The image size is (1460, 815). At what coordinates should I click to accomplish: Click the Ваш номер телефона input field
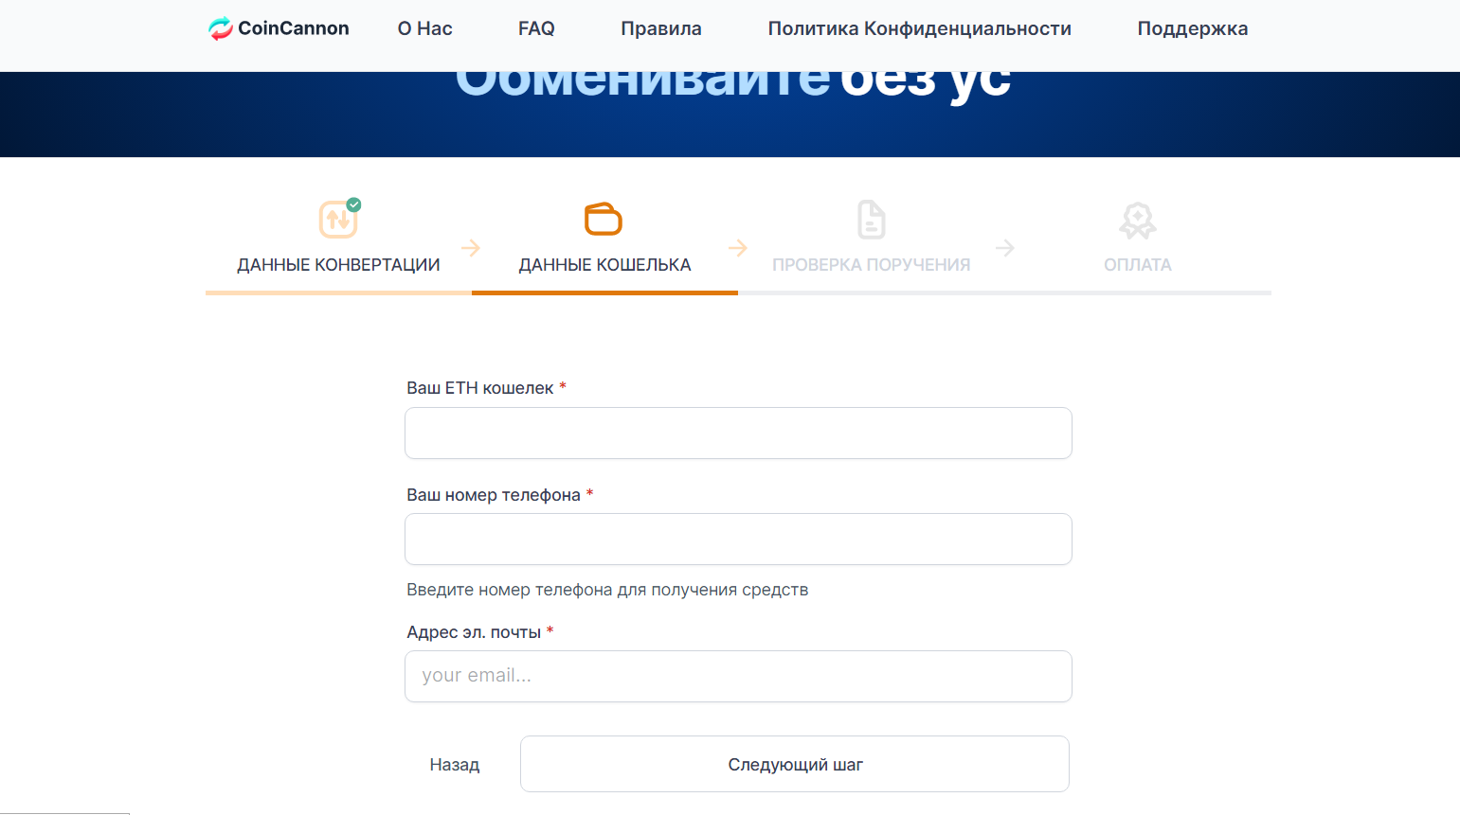[738, 539]
